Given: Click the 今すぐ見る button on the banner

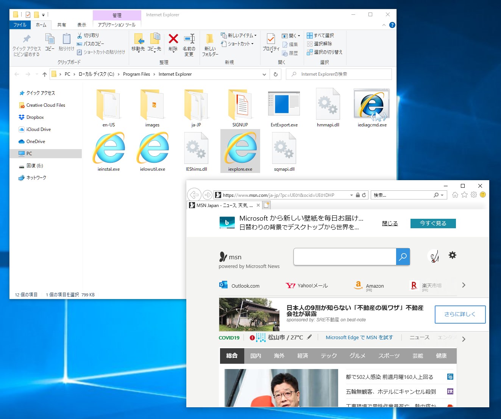Looking at the screenshot, I should tap(433, 223).
